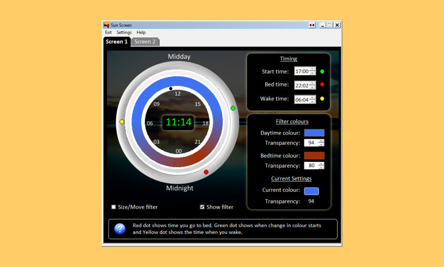Image resolution: width=444 pixels, height=267 pixels.
Task: Open the Bedtime colour swatch
Action: (x=314, y=155)
